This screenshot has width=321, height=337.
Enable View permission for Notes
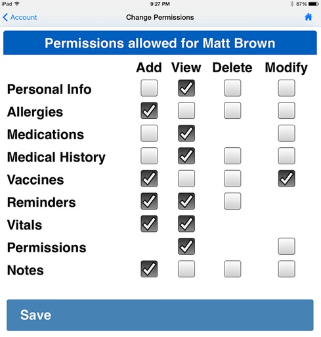click(x=186, y=269)
